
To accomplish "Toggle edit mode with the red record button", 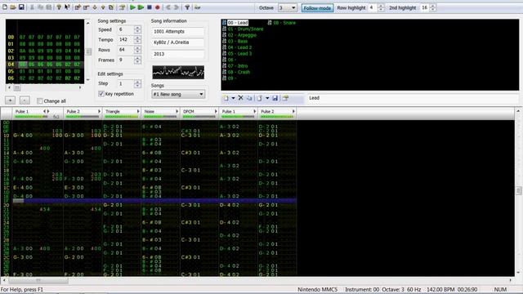I will (158, 7).
